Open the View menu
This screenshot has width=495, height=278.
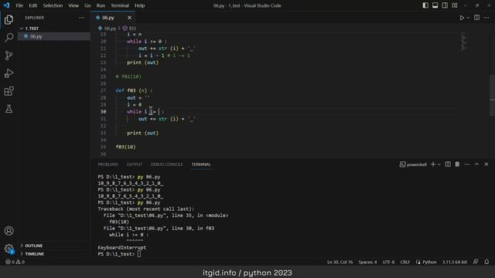click(x=73, y=5)
